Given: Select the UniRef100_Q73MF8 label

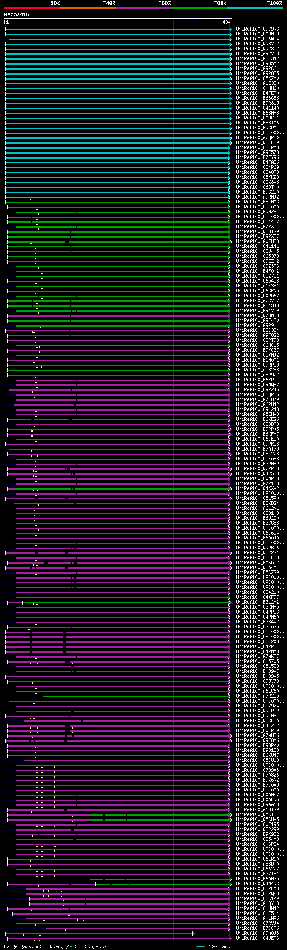Looking at the screenshot, I should 257,316.
